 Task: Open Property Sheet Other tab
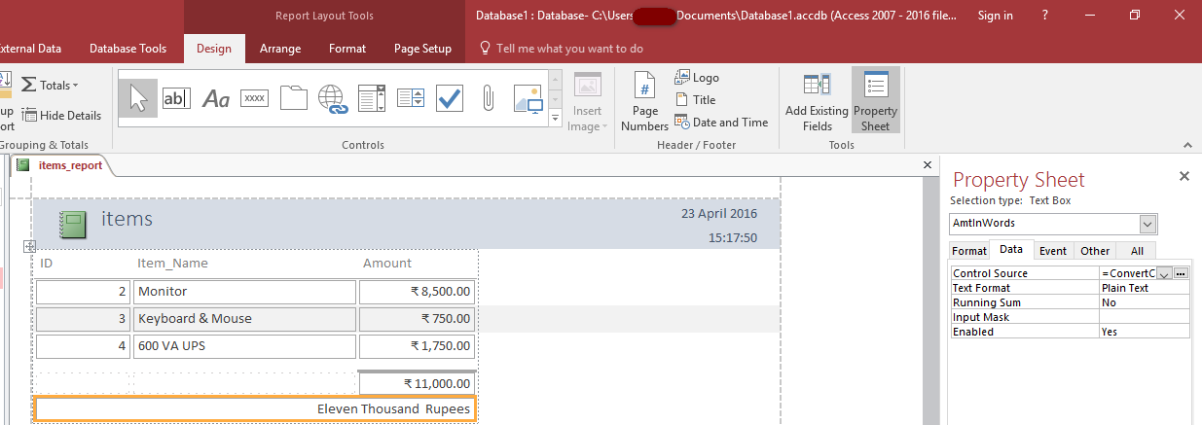[1095, 251]
